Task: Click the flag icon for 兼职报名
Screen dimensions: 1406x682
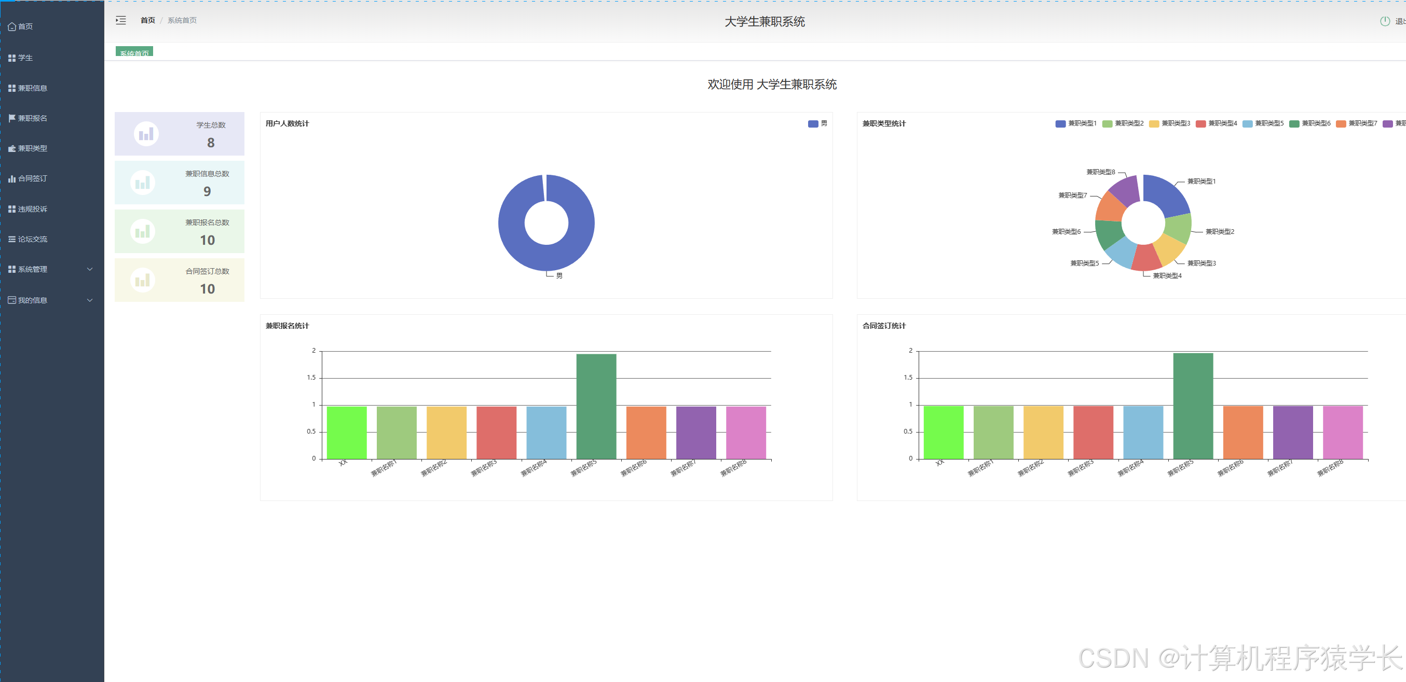Action: click(x=11, y=118)
